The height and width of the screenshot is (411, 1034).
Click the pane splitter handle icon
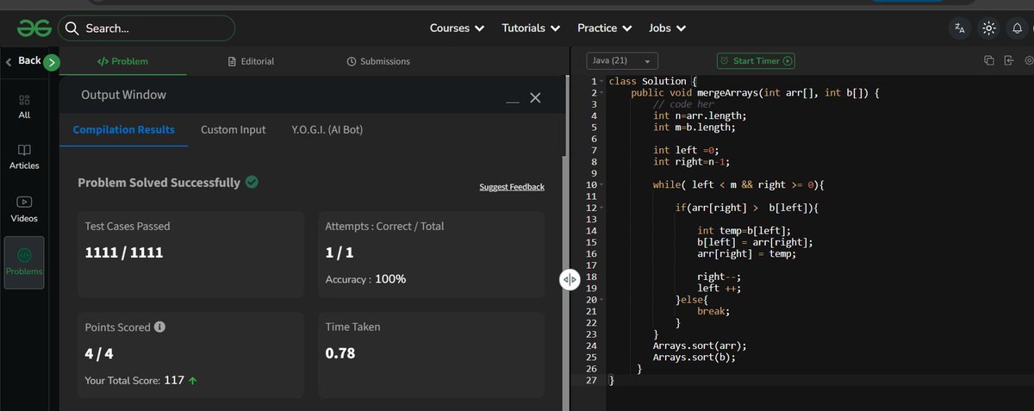[x=569, y=280]
